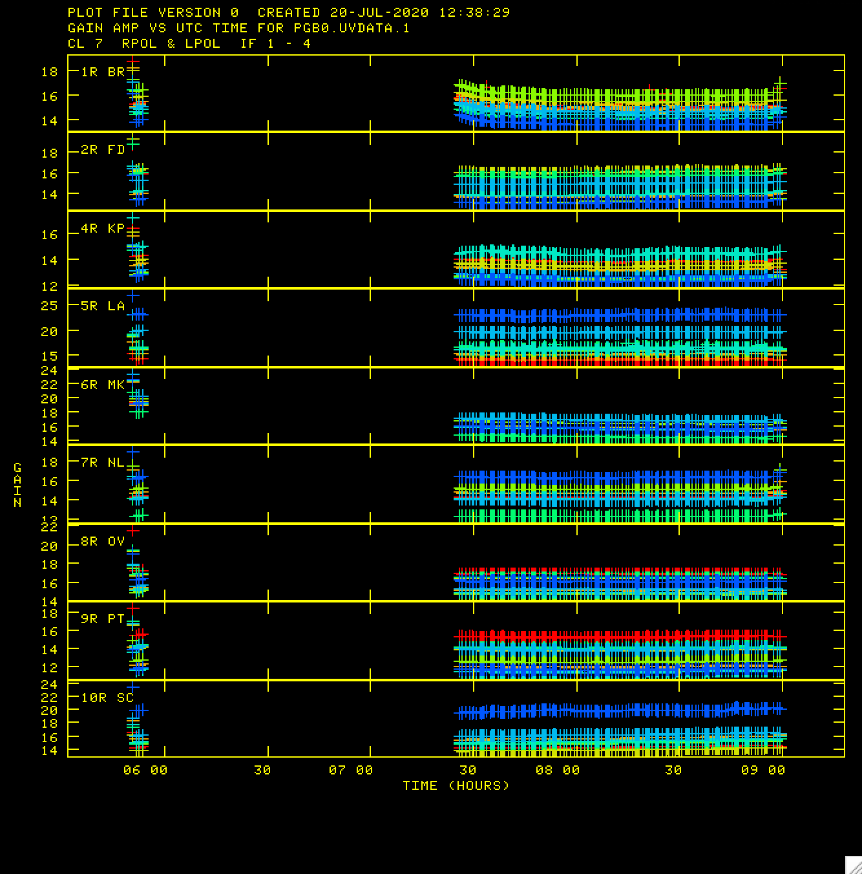Image resolution: width=862 pixels, height=874 pixels.
Task: Click the window resize grip in the corner
Action: (853, 865)
